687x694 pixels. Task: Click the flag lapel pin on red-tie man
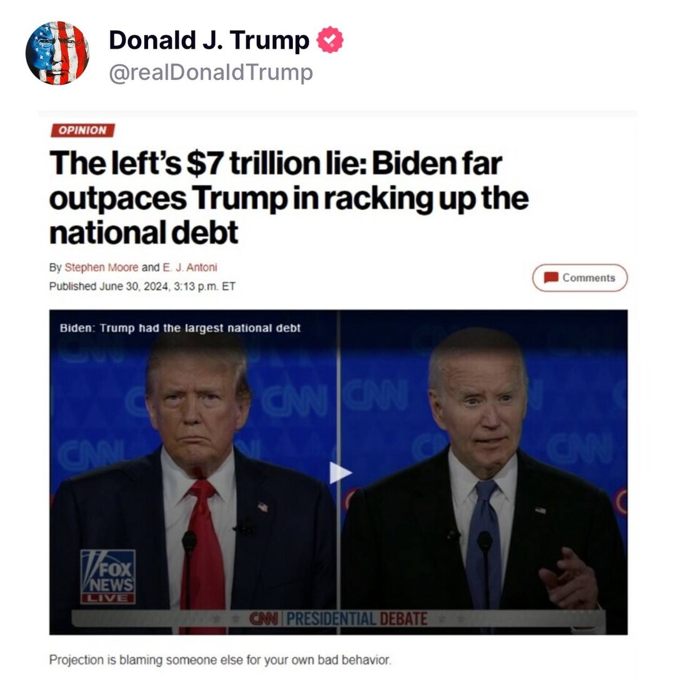coord(263,507)
